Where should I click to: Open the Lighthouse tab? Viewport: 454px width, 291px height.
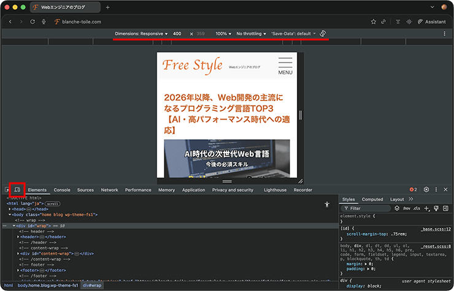pos(275,190)
